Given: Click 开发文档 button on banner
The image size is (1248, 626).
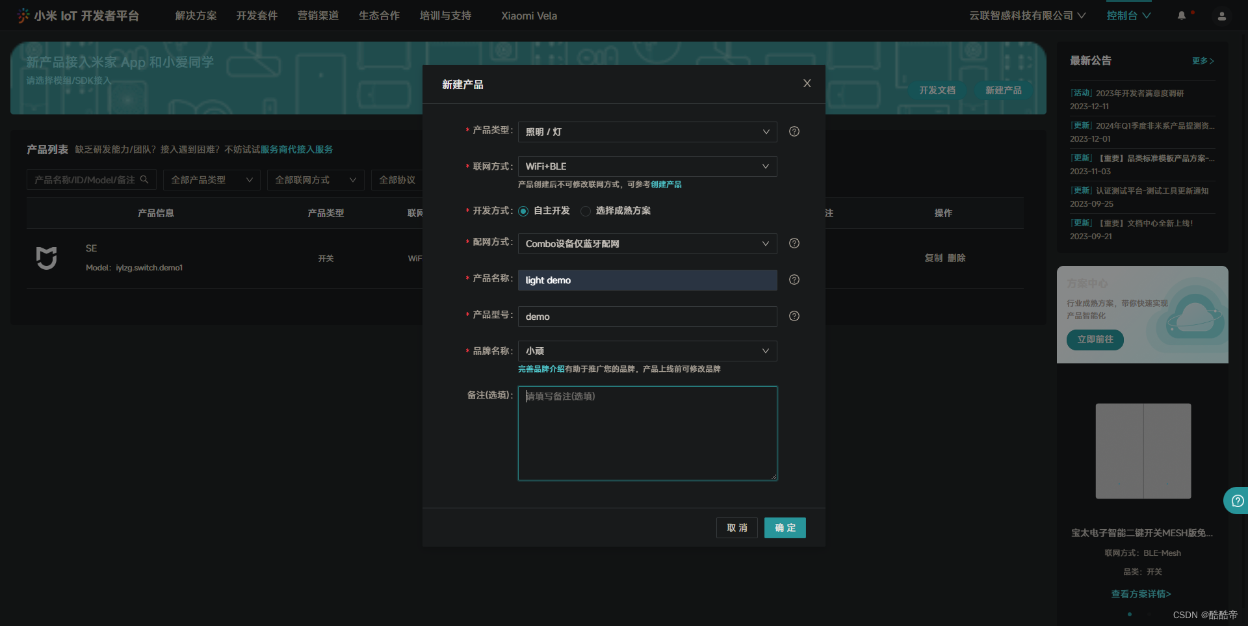Looking at the screenshot, I should point(937,90).
